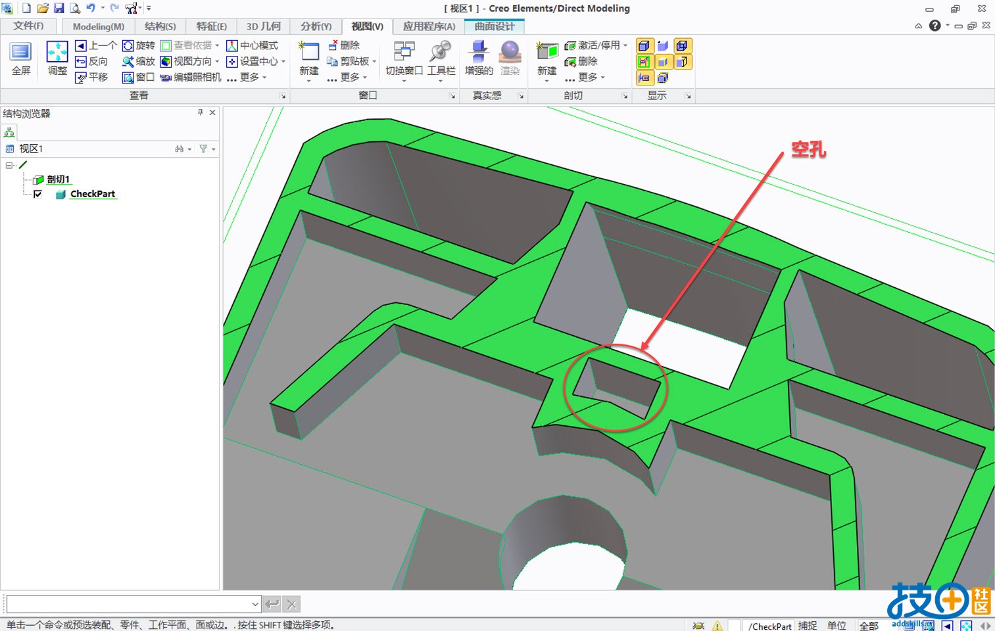Open 编辑照相机 camera editor
Viewport: 995px width, 631px height.
pos(191,77)
